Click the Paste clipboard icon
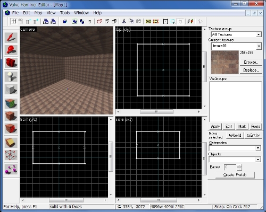Viewport: 266px width, 212px height. 139,22
